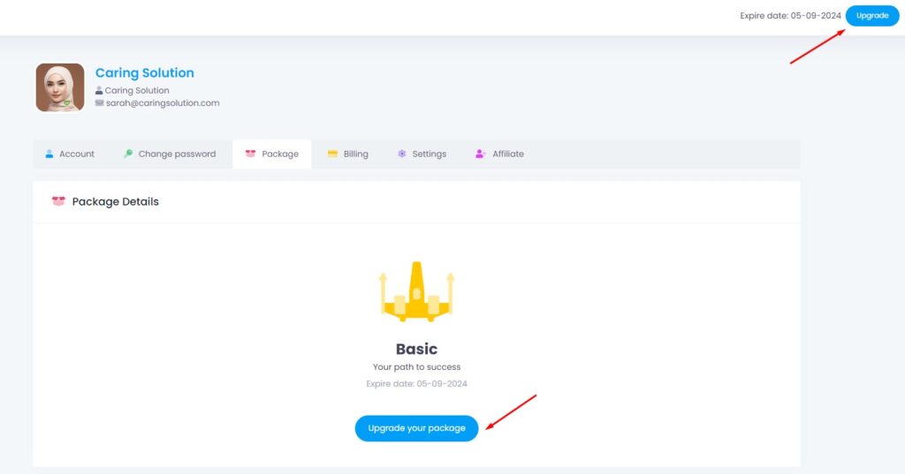Image resolution: width=905 pixels, height=474 pixels.
Task: Click the Package Details heading text
Action: click(116, 202)
